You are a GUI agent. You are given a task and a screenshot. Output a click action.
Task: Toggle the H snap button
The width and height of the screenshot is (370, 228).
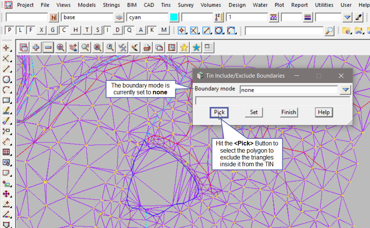(76, 30)
